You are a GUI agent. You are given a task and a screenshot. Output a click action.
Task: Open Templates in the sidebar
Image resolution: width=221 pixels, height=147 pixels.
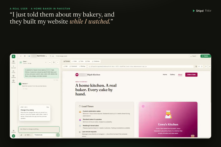pyautogui.click(x=13, y=76)
